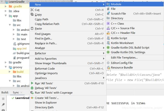Click Edit File Templates option

pos(124,58)
